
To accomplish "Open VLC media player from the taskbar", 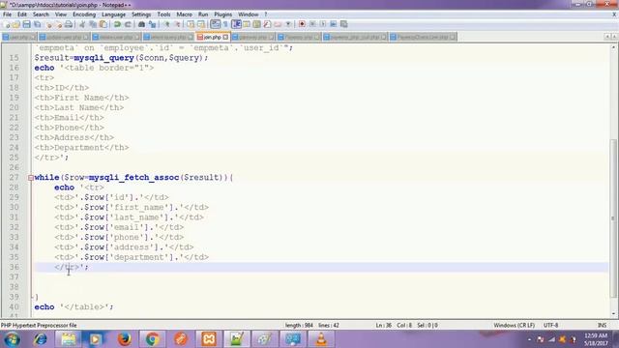I will [321, 339].
